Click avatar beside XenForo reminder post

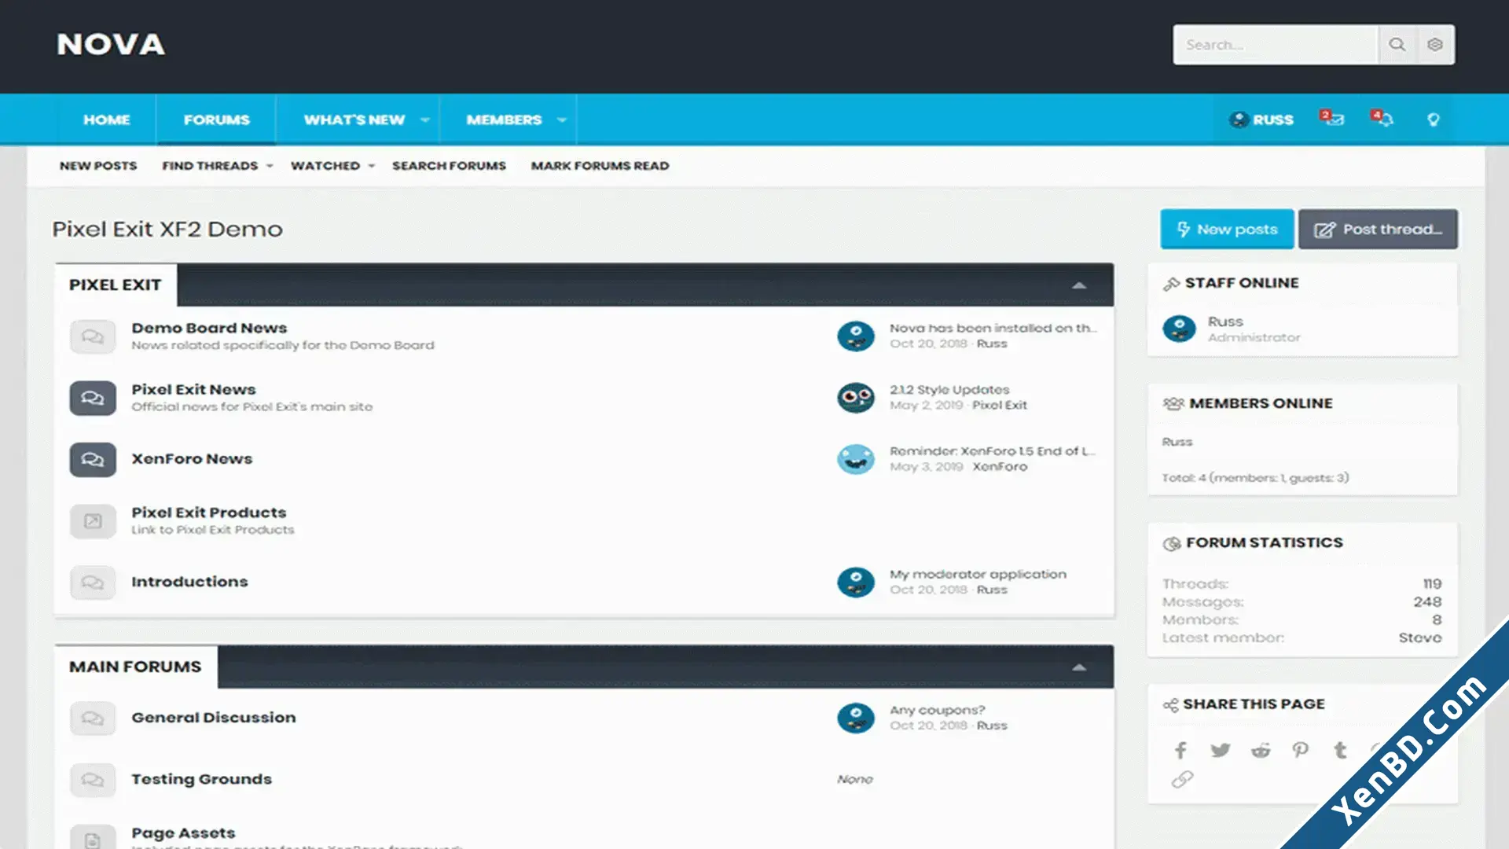coord(856,459)
